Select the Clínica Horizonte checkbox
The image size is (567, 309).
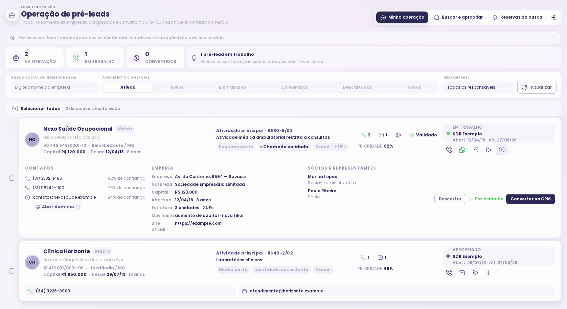click(12, 271)
